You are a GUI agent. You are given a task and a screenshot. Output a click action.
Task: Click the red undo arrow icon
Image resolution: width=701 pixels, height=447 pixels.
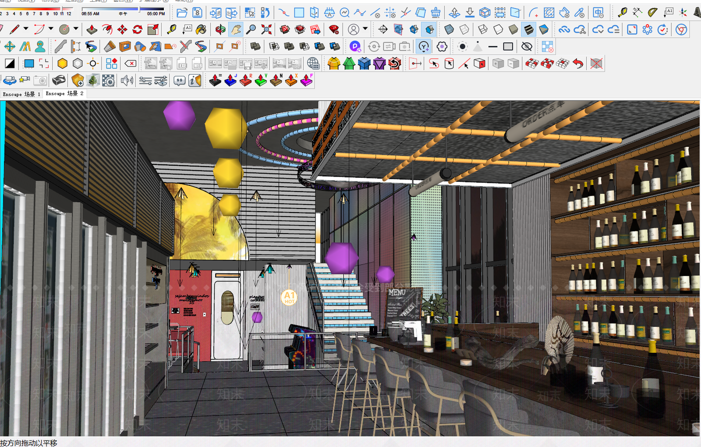coord(578,64)
